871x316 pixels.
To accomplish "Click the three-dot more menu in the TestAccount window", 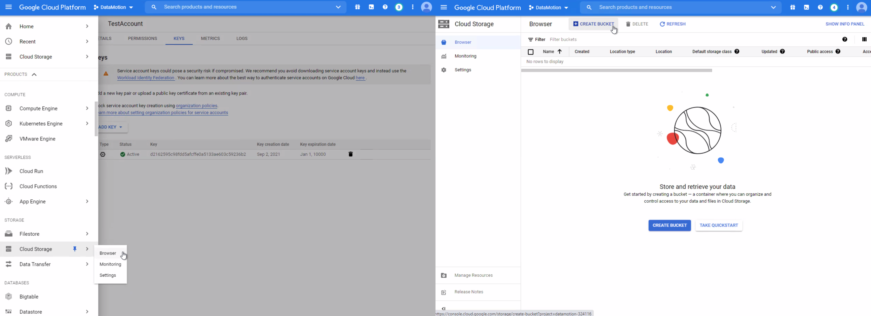I will [x=413, y=7].
